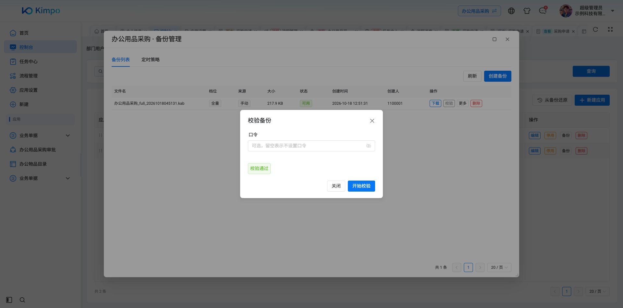Click the user avatar picture
The height and width of the screenshot is (308, 623).
(x=566, y=11)
